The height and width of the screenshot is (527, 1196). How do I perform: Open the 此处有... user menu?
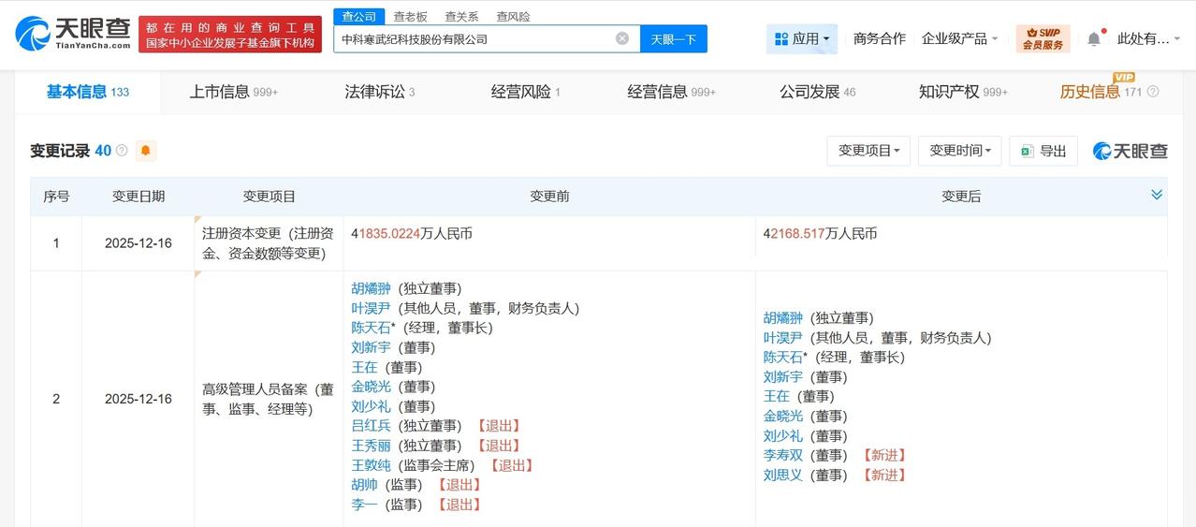click(1148, 38)
